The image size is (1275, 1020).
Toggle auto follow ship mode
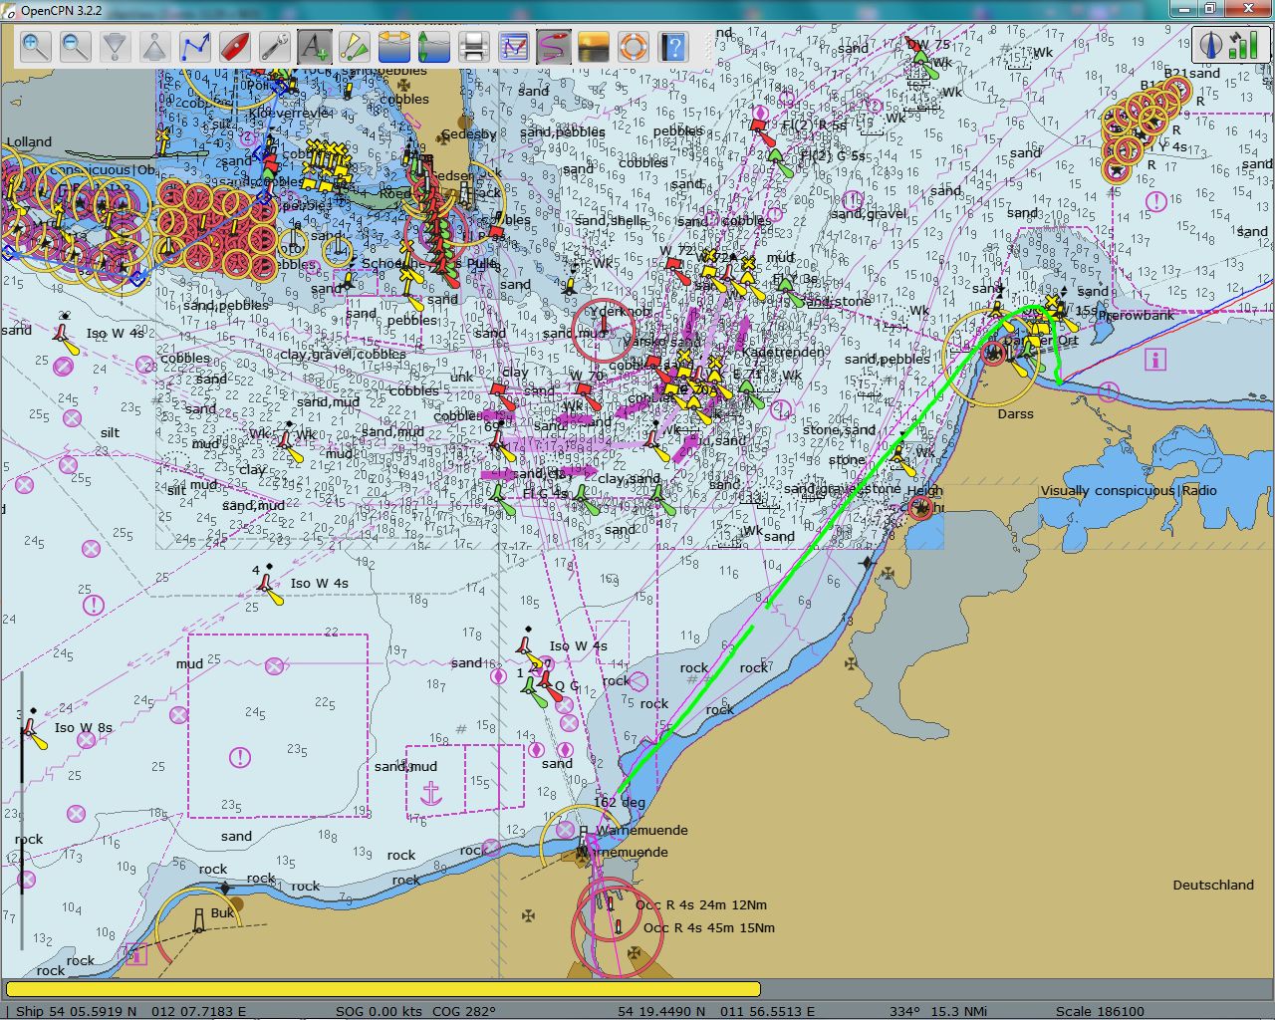click(235, 46)
